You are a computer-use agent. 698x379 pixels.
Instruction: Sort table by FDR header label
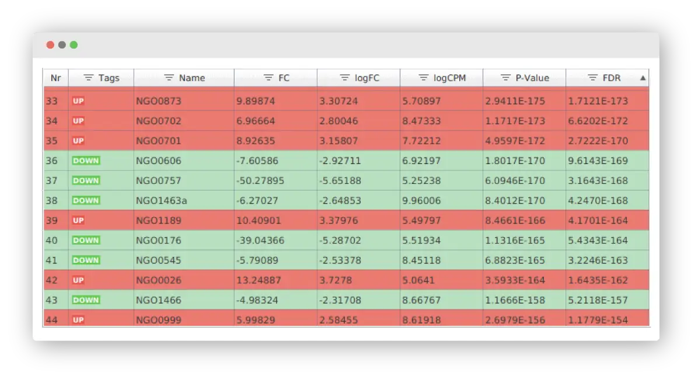coord(612,78)
